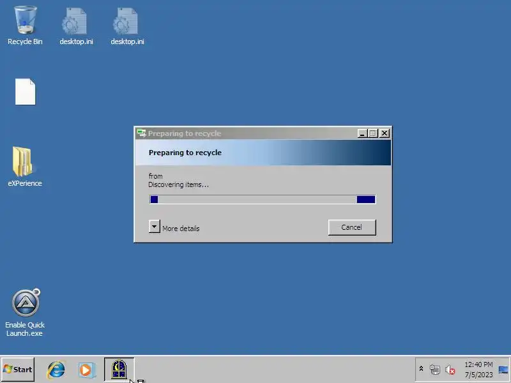Click the active window-and-moon taskbar button
Screen dimensions: 511x383
[119, 370]
